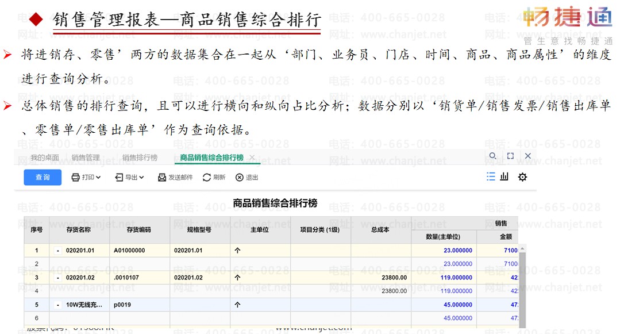Click the 金额 column header
Screen dimensions: 624x334
(498, 237)
